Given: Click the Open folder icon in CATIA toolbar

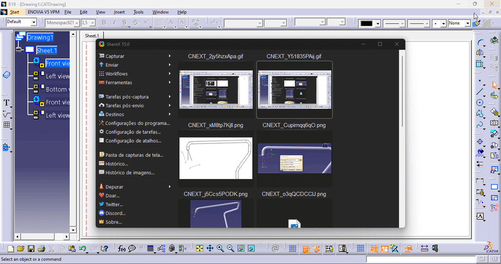Looking at the screenshot, I should tap(21, 249).
